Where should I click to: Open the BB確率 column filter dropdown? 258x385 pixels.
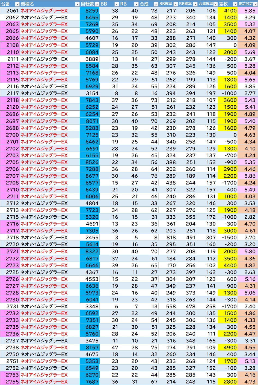(176, 4)
